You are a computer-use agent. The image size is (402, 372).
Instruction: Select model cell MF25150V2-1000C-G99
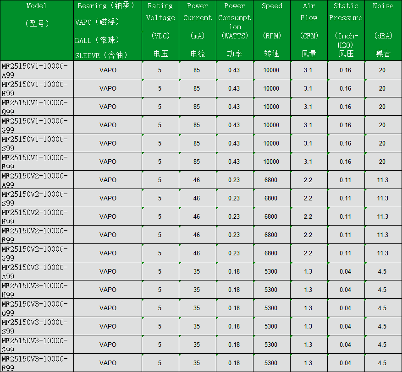(x=37, y=253)
